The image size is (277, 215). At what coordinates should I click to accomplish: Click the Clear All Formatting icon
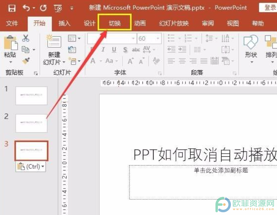tap(156, 61)
